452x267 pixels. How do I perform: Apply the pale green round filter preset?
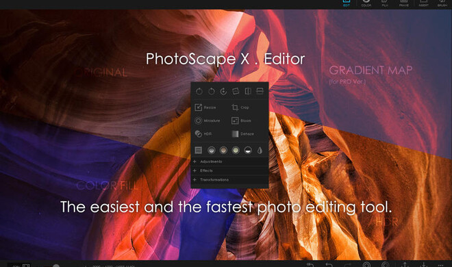(x=236, y=150)
